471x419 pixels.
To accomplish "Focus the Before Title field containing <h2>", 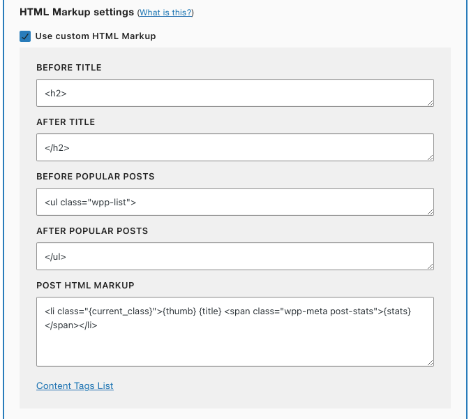I will click(x=235, y=93).
